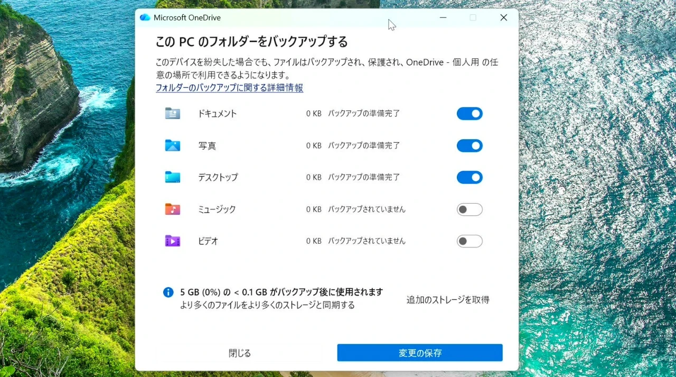
Task: Switch on the ビデオ backup toggle
Action: (x=470, y=241)
